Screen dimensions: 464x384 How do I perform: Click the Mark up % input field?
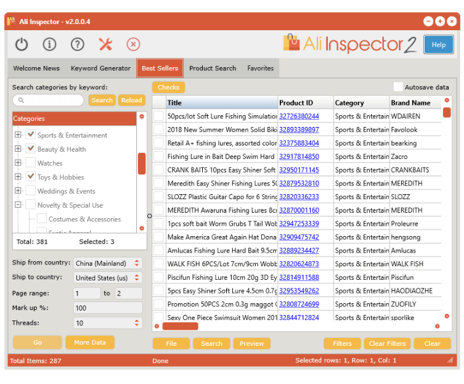coord(108,308)
